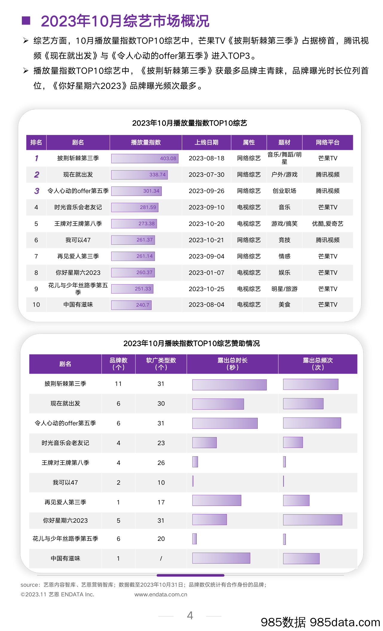Click the 网络平台 column header

328,142
